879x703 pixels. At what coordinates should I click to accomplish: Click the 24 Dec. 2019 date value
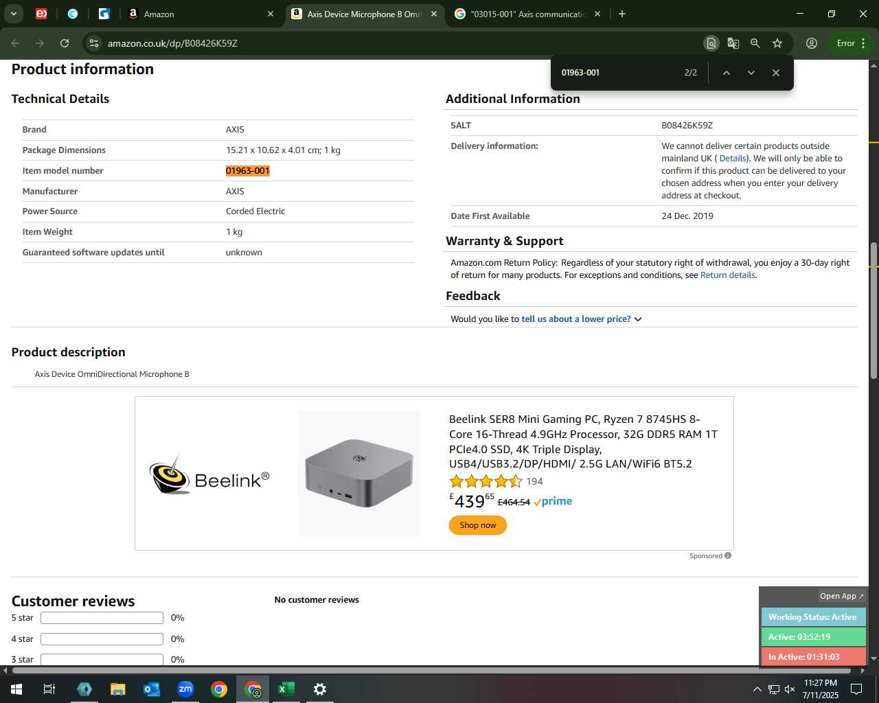pyautogui.click(x=687, y=216)
